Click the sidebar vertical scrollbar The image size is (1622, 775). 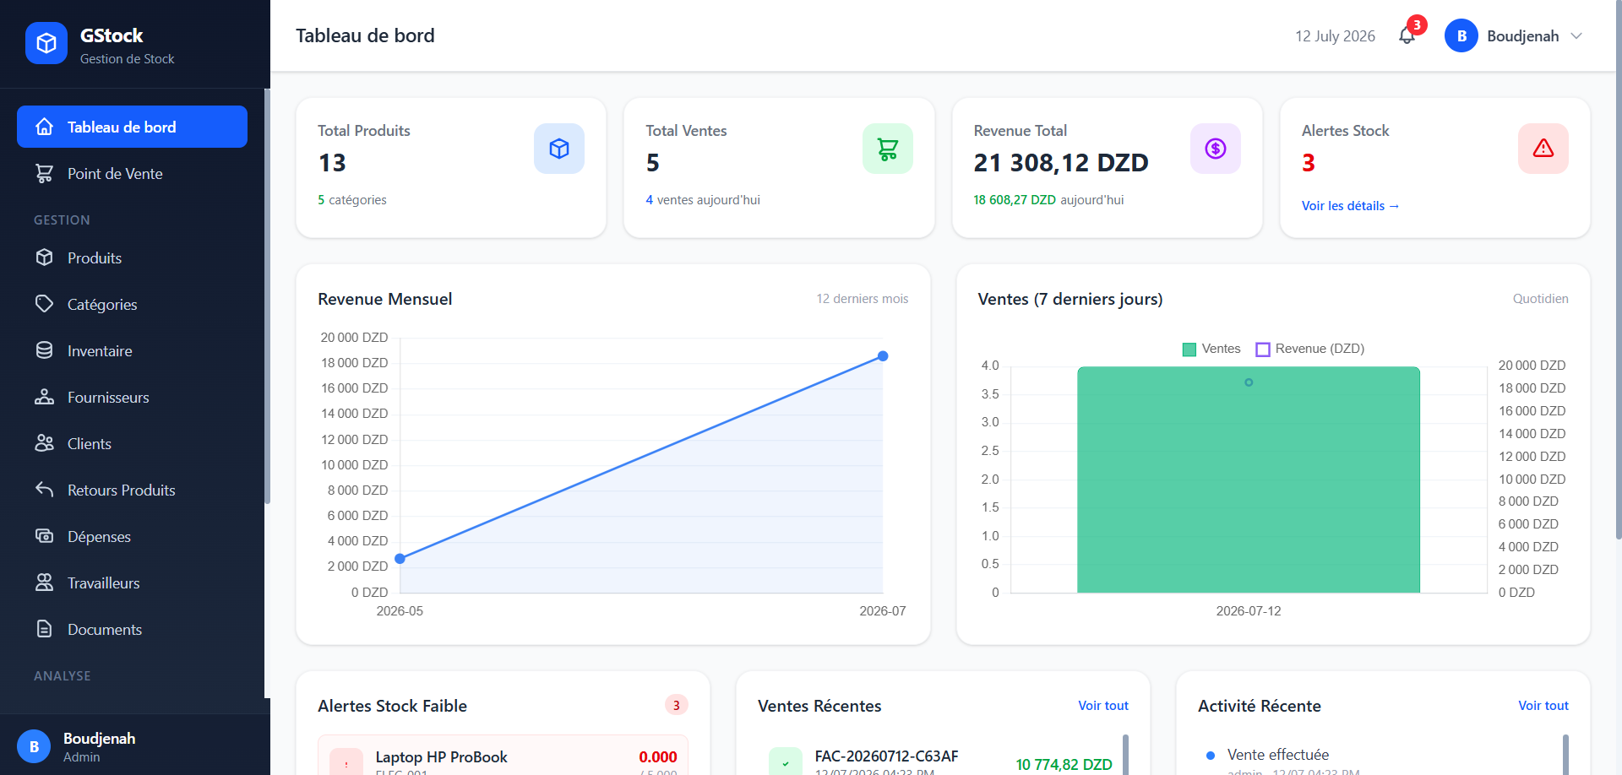[267, 295]
